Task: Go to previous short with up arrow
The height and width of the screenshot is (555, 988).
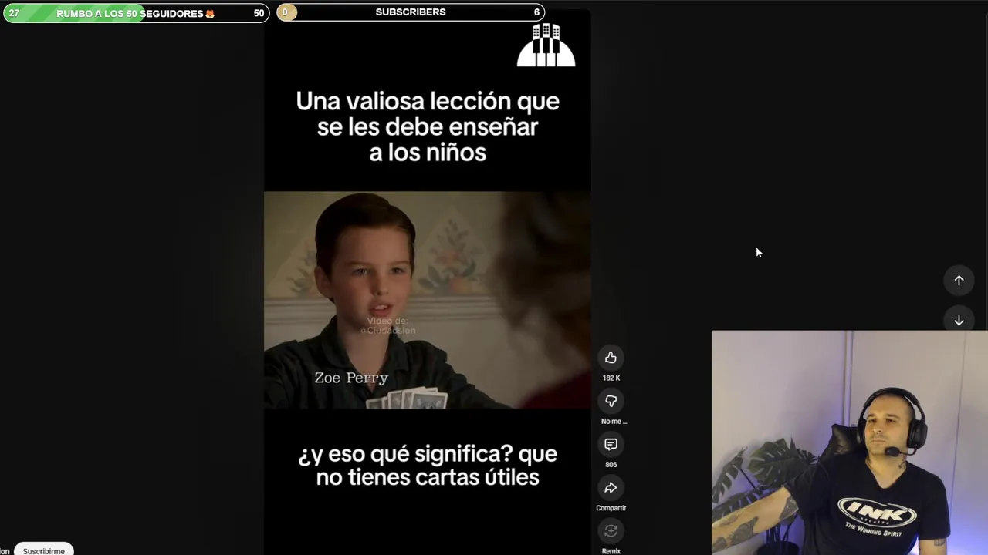Action: coord(959,281)
